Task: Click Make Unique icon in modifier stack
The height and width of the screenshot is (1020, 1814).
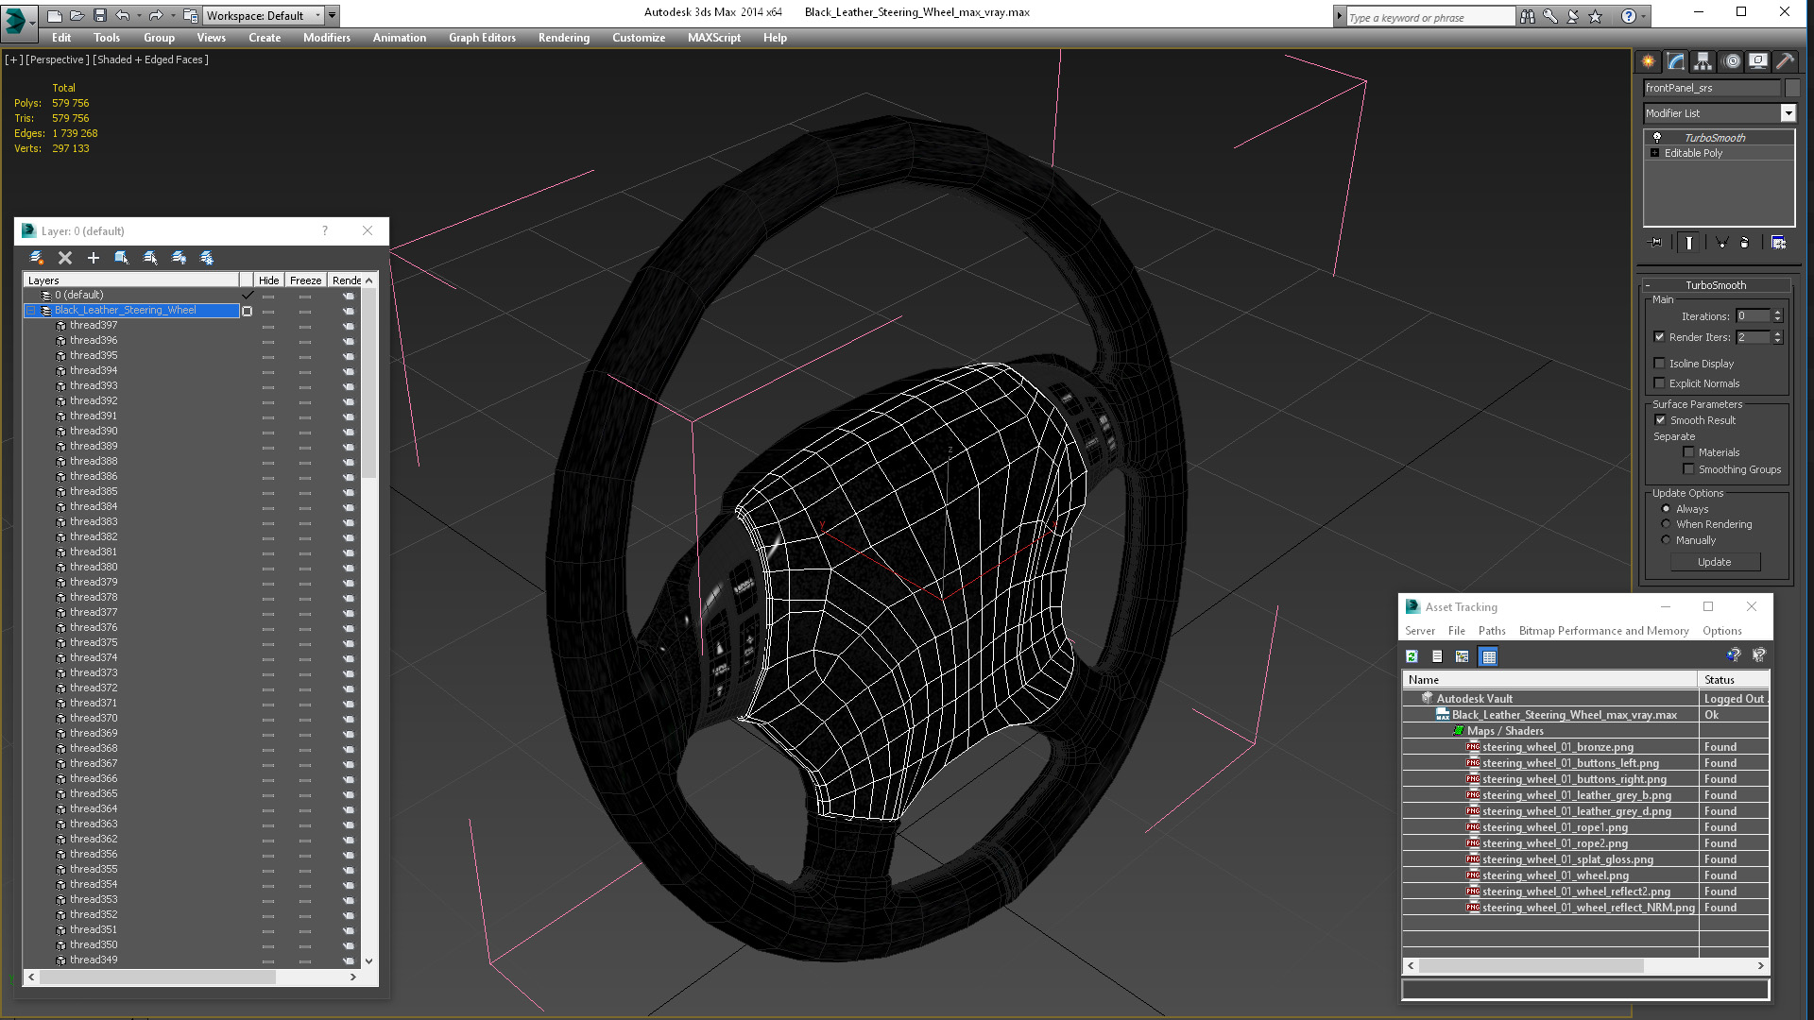Action: point(1721,243)
